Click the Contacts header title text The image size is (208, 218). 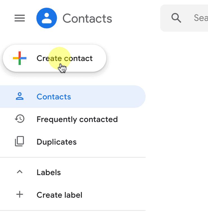click(x=87, y=18)
